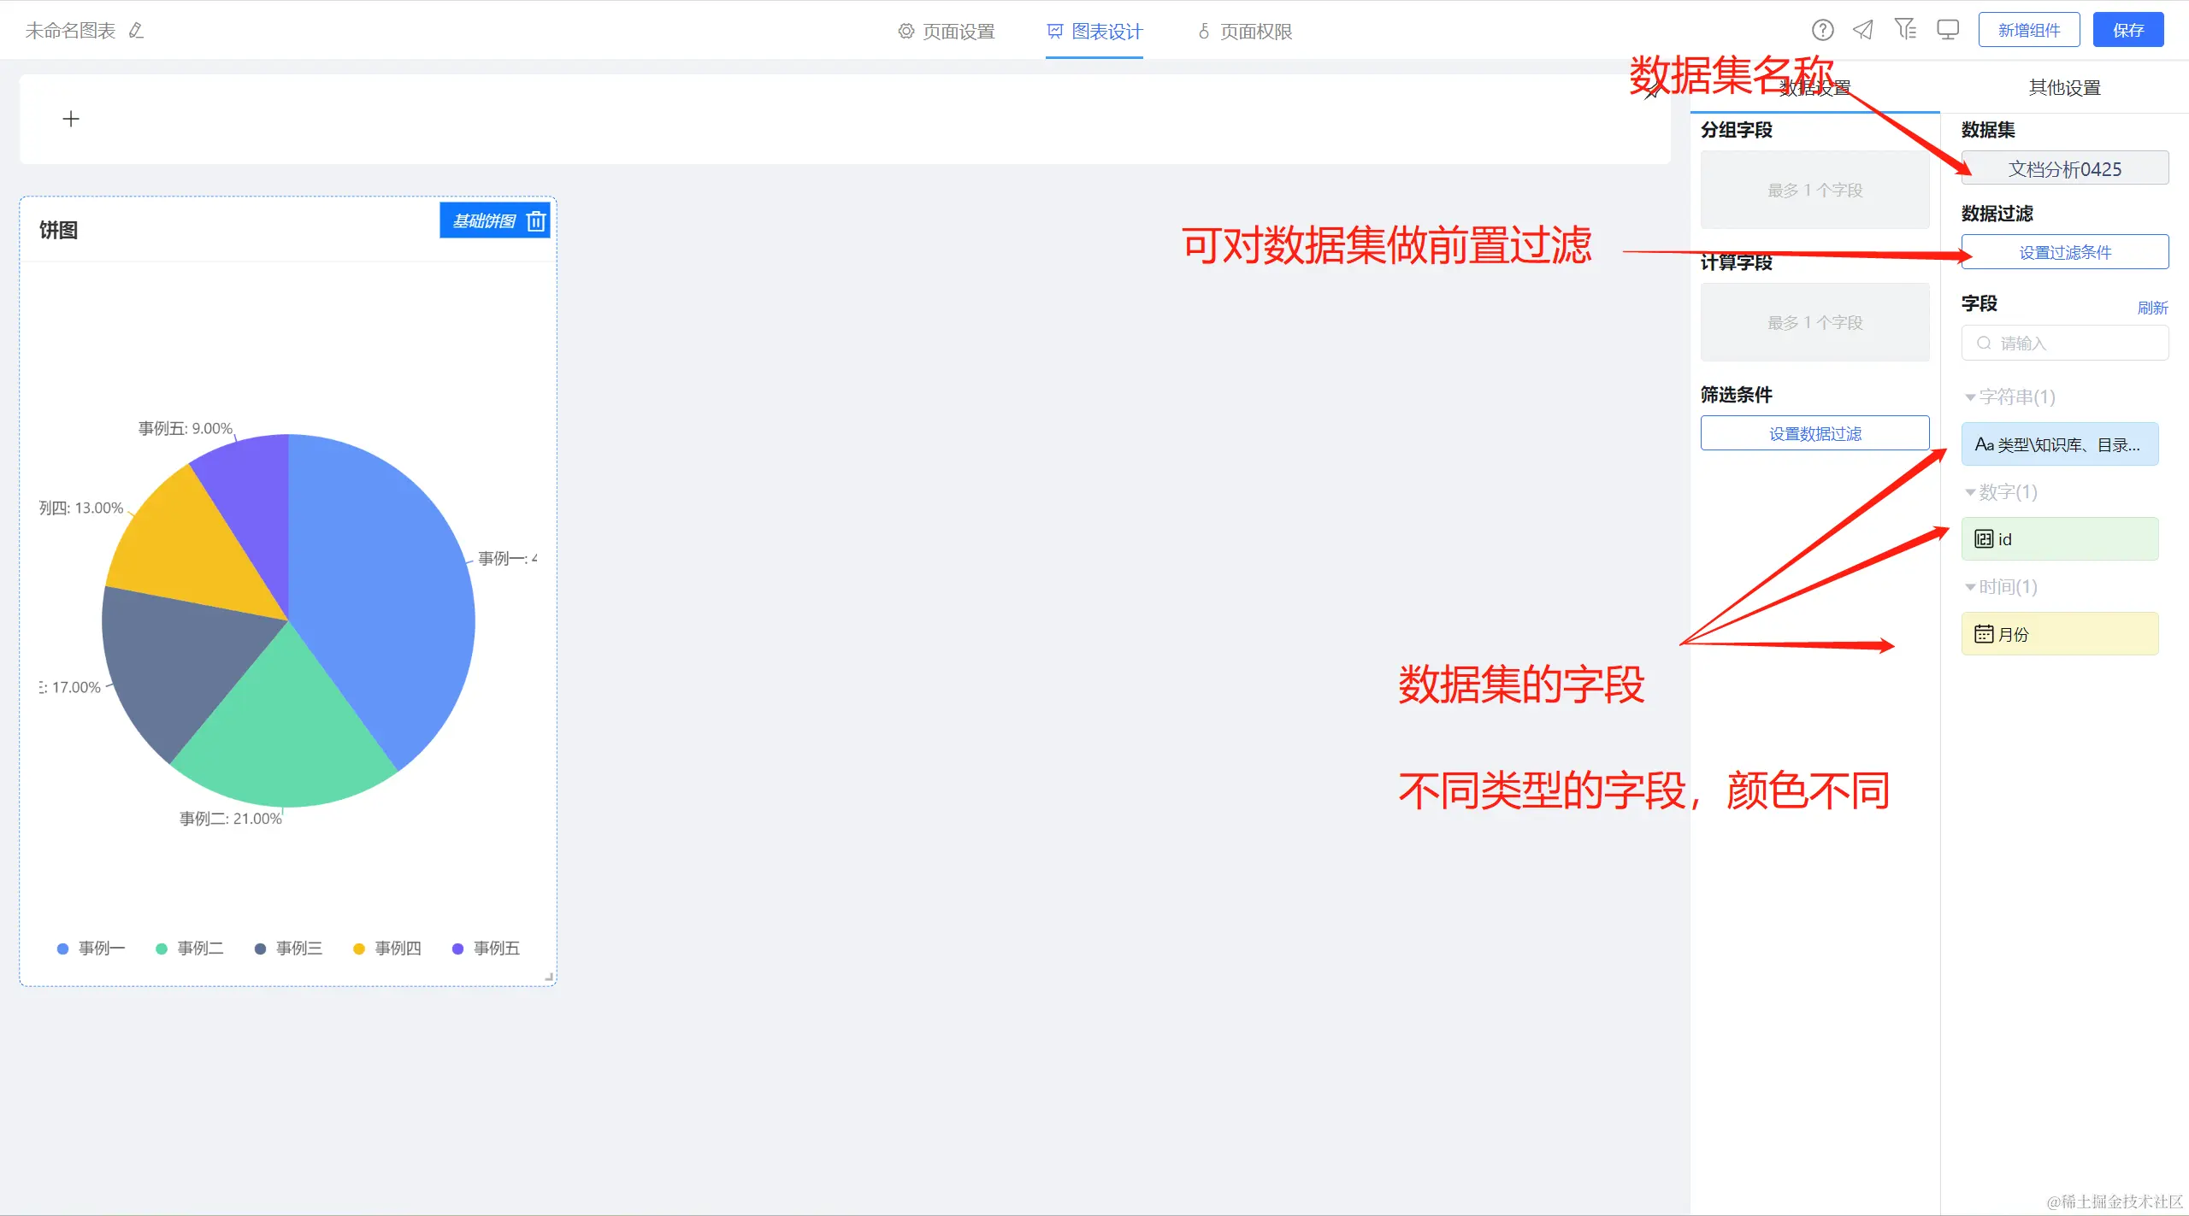The image size is (2189, 1216).
Task: Open the global filter funnel icon
Action: 1904,30
